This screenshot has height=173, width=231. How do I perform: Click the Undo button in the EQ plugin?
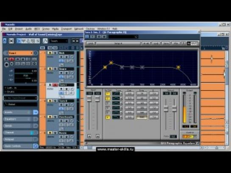pos(91,44)
